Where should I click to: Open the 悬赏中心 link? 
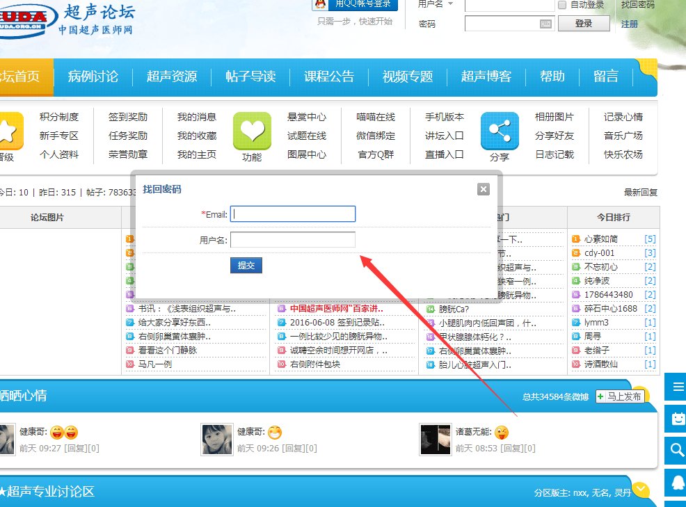point(307,117)
